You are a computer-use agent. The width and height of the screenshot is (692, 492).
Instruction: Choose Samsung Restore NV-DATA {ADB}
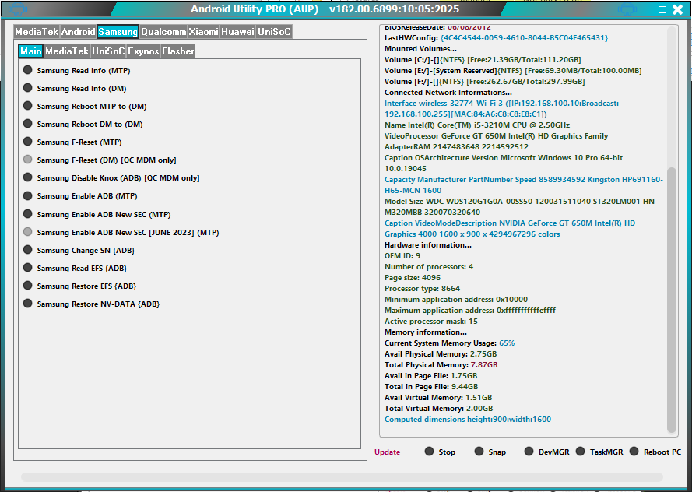pos(28,304)
